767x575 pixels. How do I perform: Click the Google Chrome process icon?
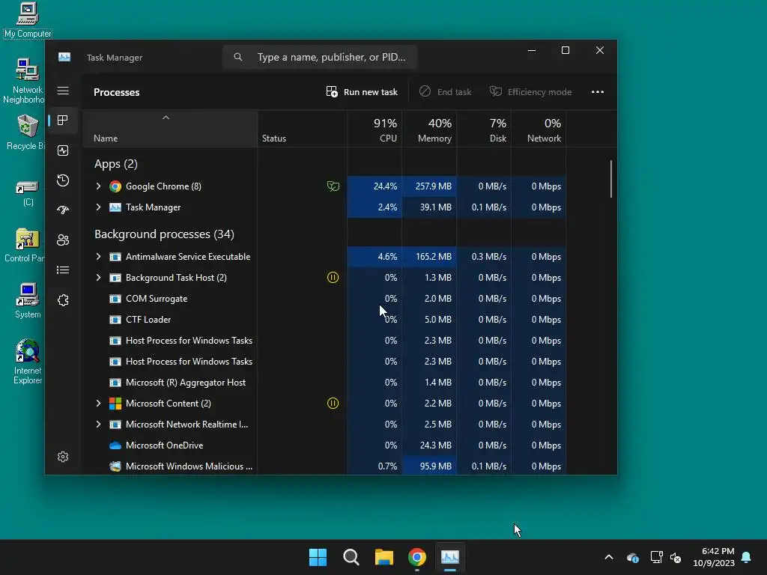115,186
